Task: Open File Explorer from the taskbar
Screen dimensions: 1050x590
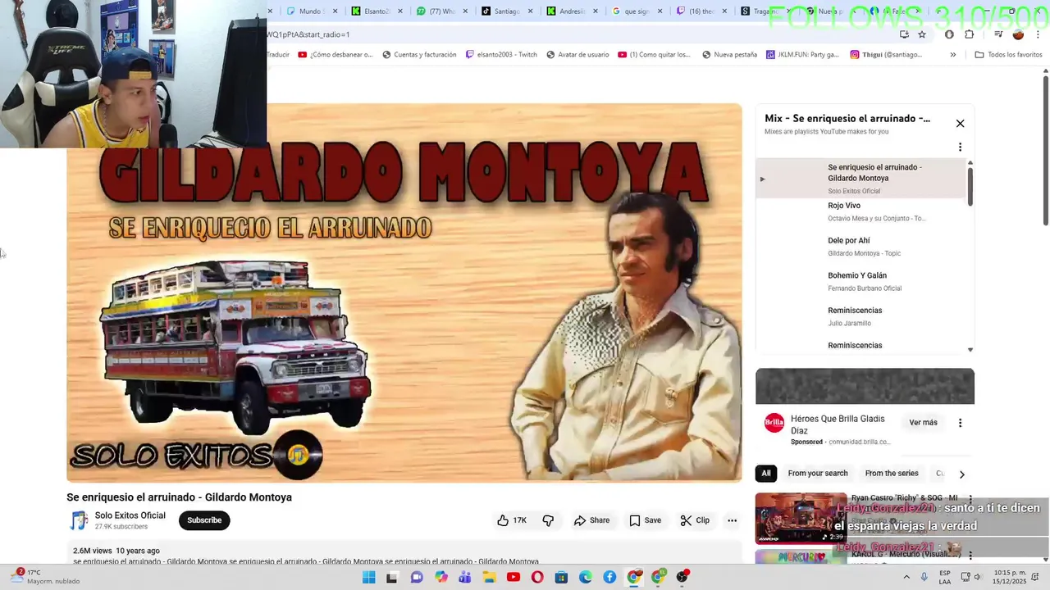Action: click(489, 578)
